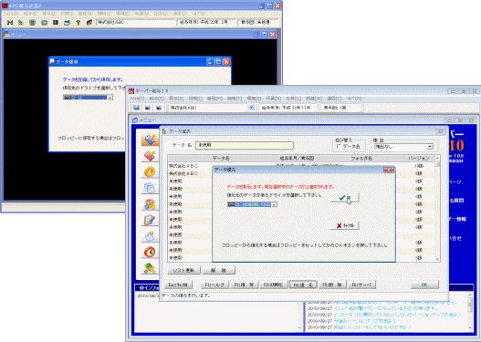The image size is (481, 342).
Task: Click the リスト更新 button
Action: pyautogui.click(x=183, y=270)
